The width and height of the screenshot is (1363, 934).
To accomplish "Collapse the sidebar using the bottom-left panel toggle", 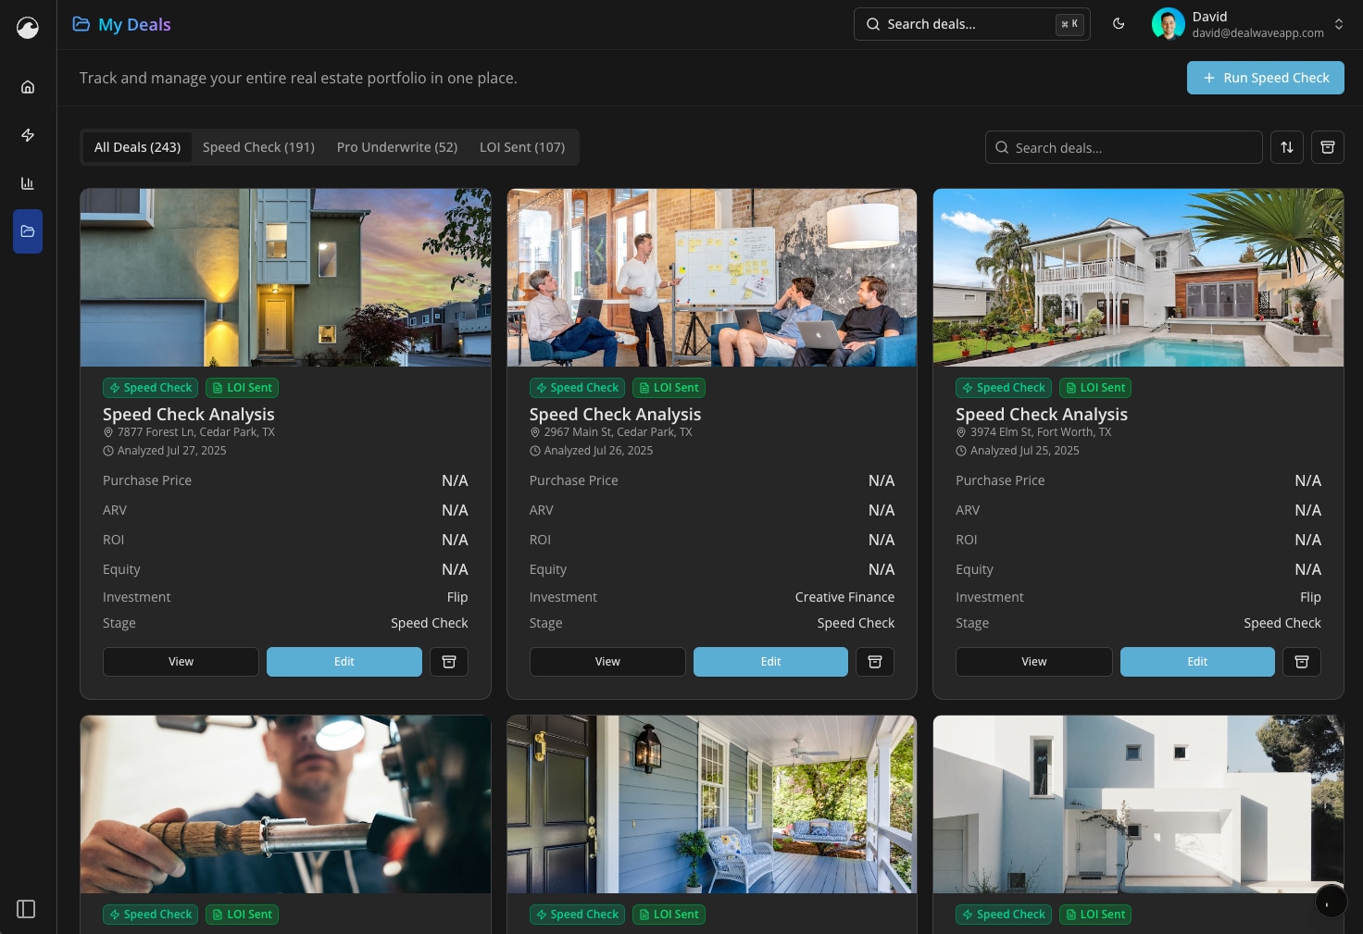I will tap(27, 909).
